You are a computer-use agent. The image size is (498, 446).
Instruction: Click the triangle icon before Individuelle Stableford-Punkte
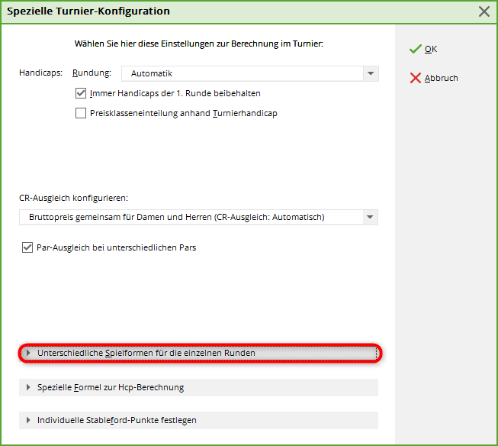(28, 420)
